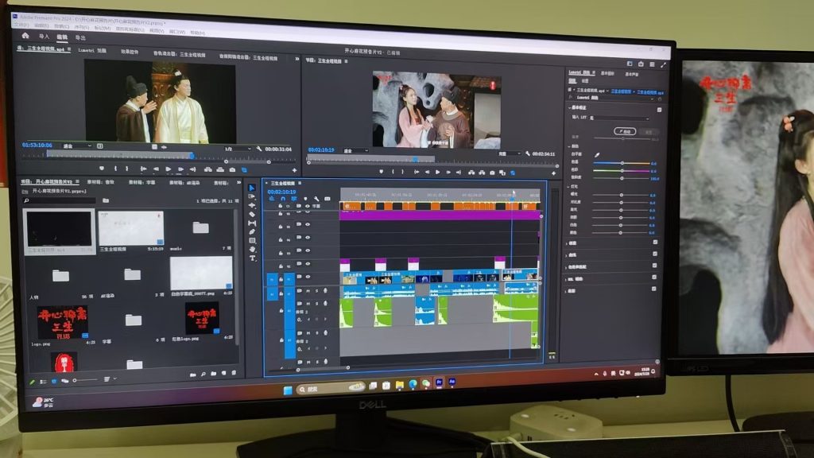
Task: Open Program monitor settings wrench
Action: pyautogui.click(x=528, y=153)
